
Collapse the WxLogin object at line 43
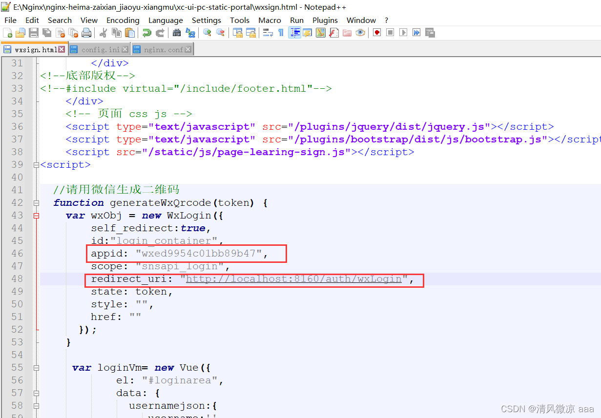[36, 216]
